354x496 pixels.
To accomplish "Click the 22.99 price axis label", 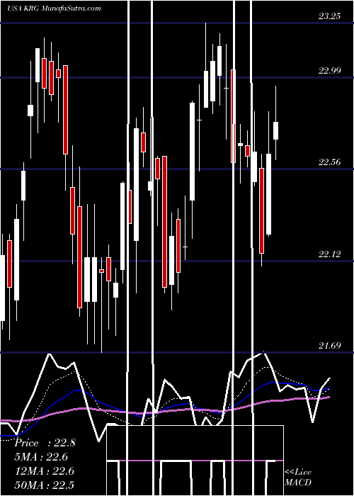I will pos(330,70).
